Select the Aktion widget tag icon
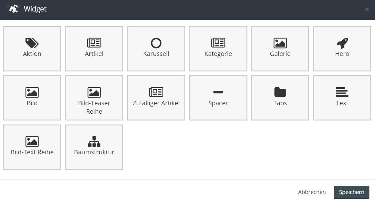 [32, 43]
